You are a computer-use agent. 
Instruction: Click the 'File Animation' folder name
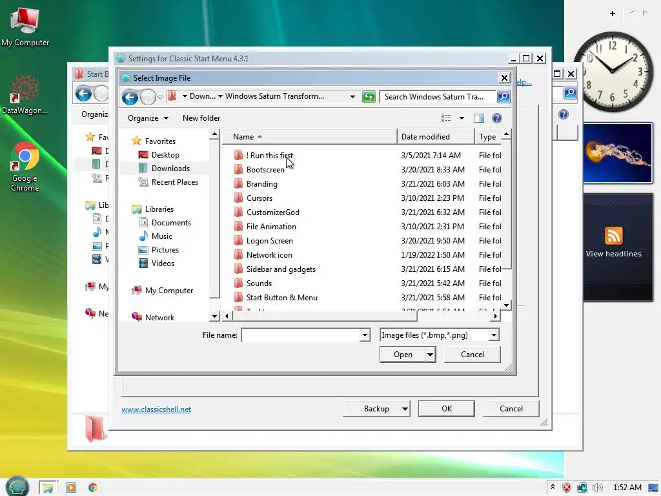click(271, 227)
